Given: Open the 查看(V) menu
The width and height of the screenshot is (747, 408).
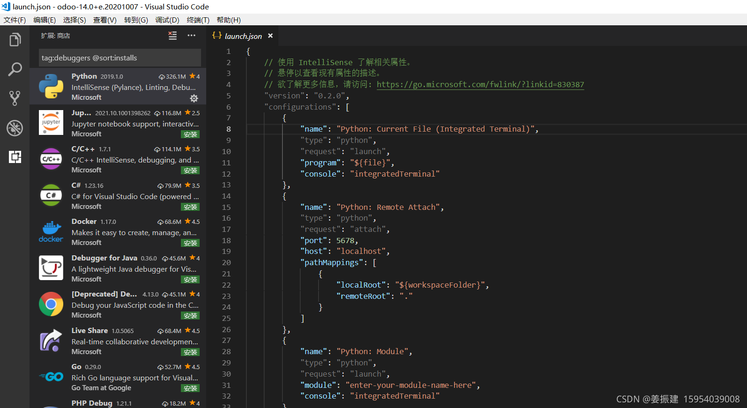Looking at the screenshot, I should [x=105, y=20].
